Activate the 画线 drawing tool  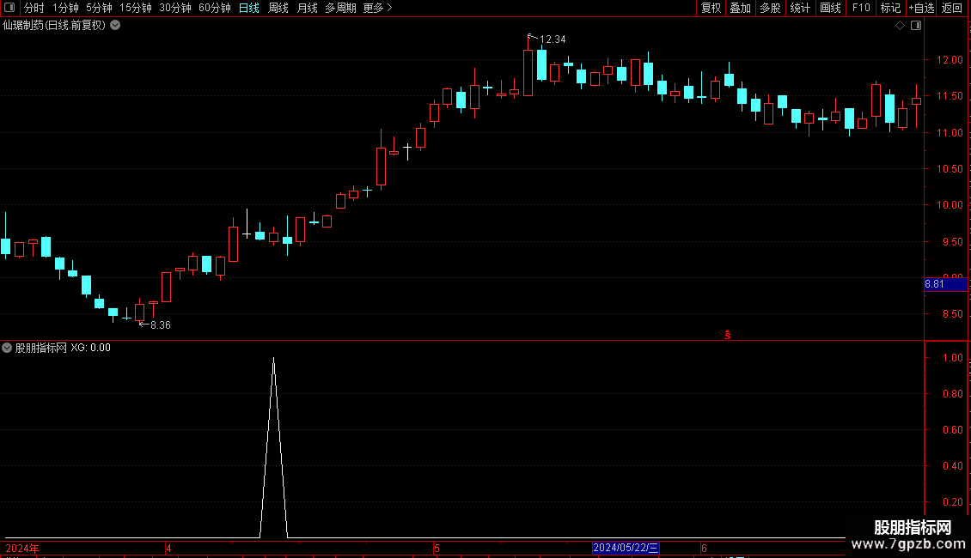tap(830, 8)
